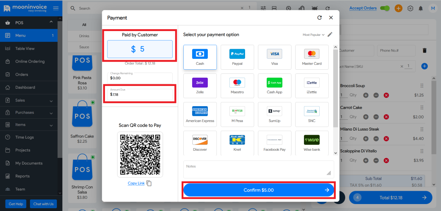Viewport: 441px width, 211px height.
Task: Click the Copy Link hyperlink
Action: tap(136, 183)
